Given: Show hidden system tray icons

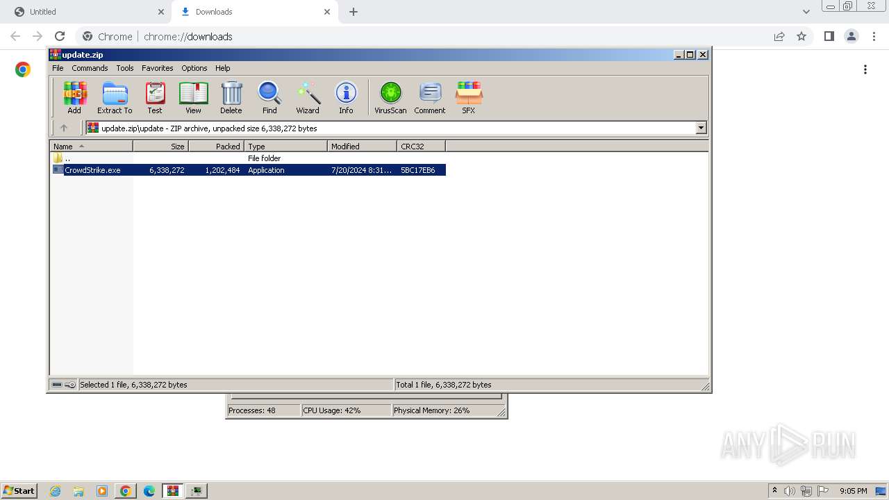Looking at the screenshot, I should [774, 491].
